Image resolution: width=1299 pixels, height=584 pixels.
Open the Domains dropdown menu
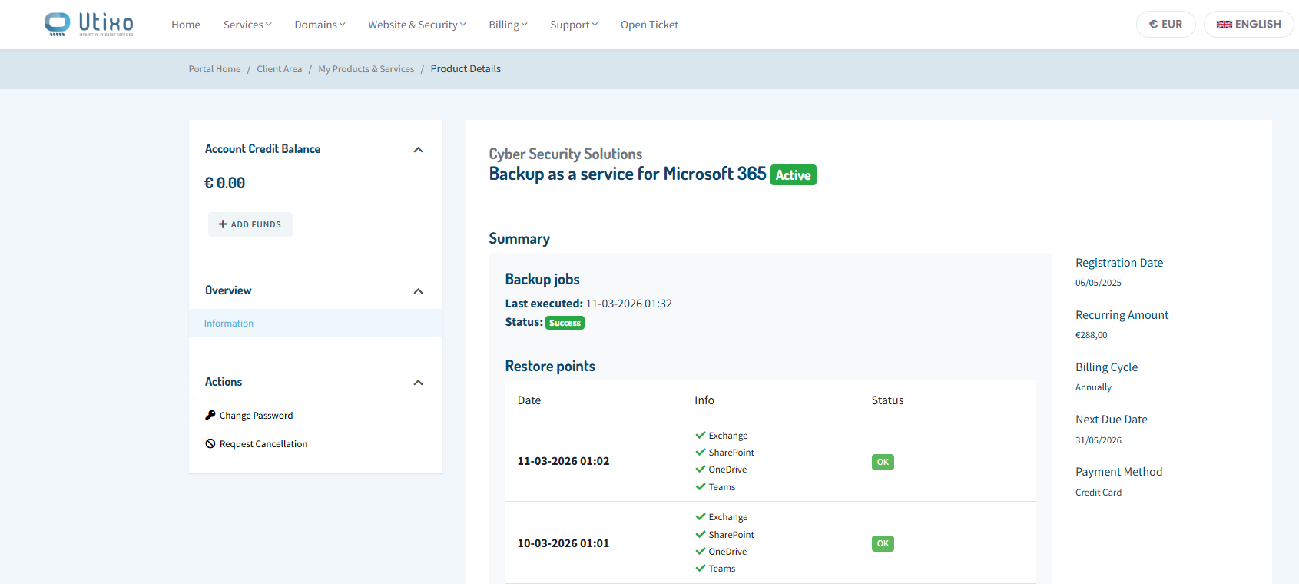320,25
